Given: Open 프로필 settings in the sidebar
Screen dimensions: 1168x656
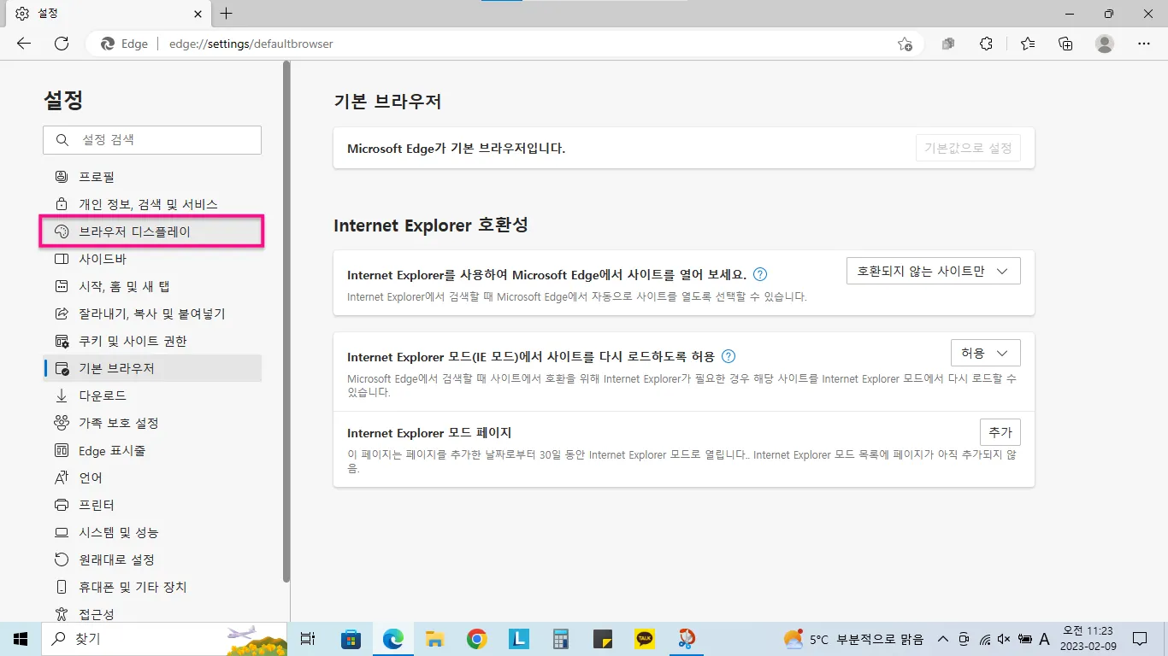Looking at the screenshot, I should (x=152, y=177).
